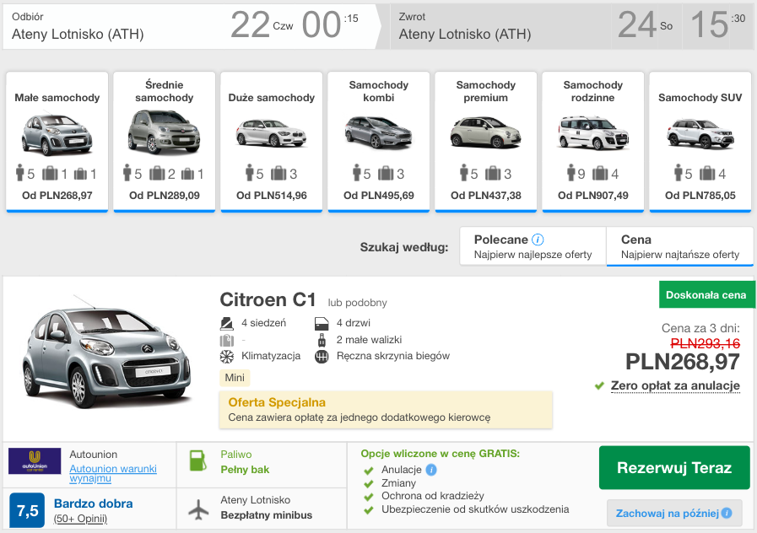The width and height of the screenshot is (757, 533).
Task: Open the info icon next to Polecane
Action: (538, 240)
